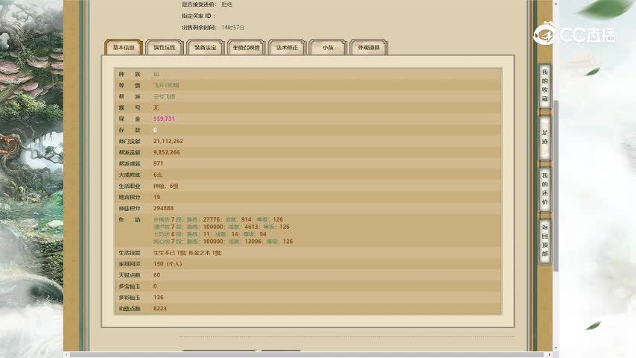Screen dimensions: 636x358
Task: Switch to the 法术修正 tab
Action: click(287, 48)
